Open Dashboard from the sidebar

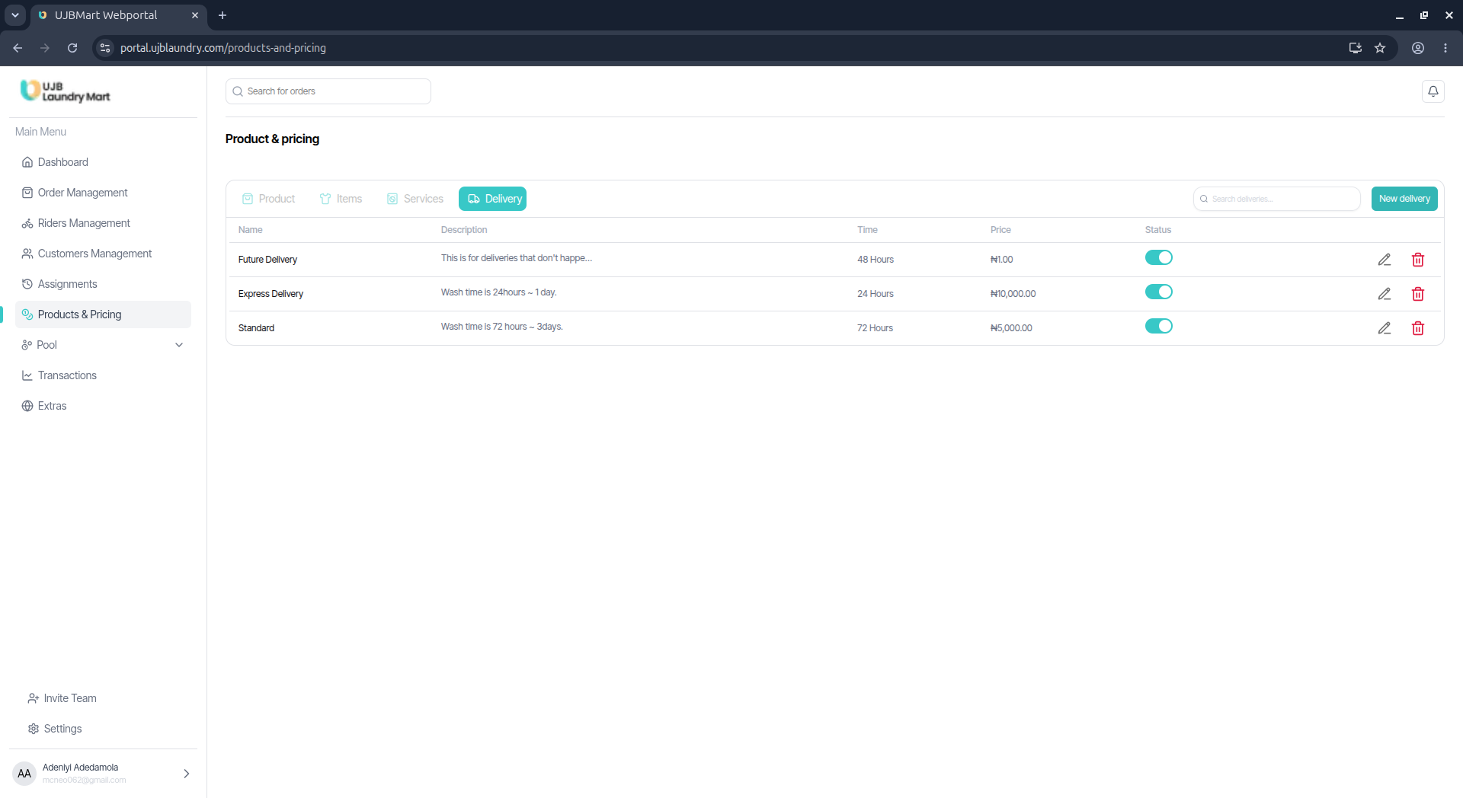103,162
